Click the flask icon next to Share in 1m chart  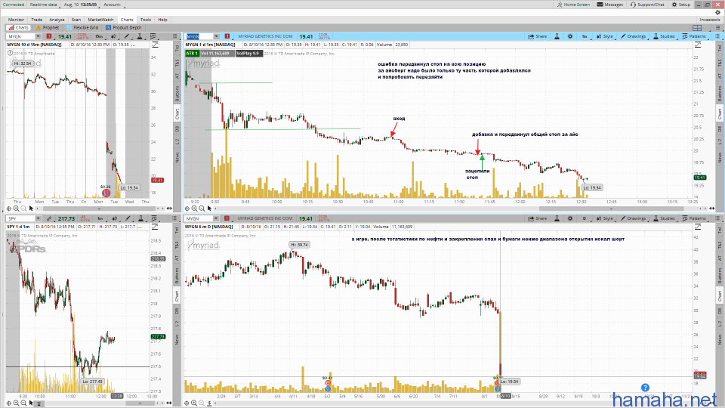tap(557, 36)
